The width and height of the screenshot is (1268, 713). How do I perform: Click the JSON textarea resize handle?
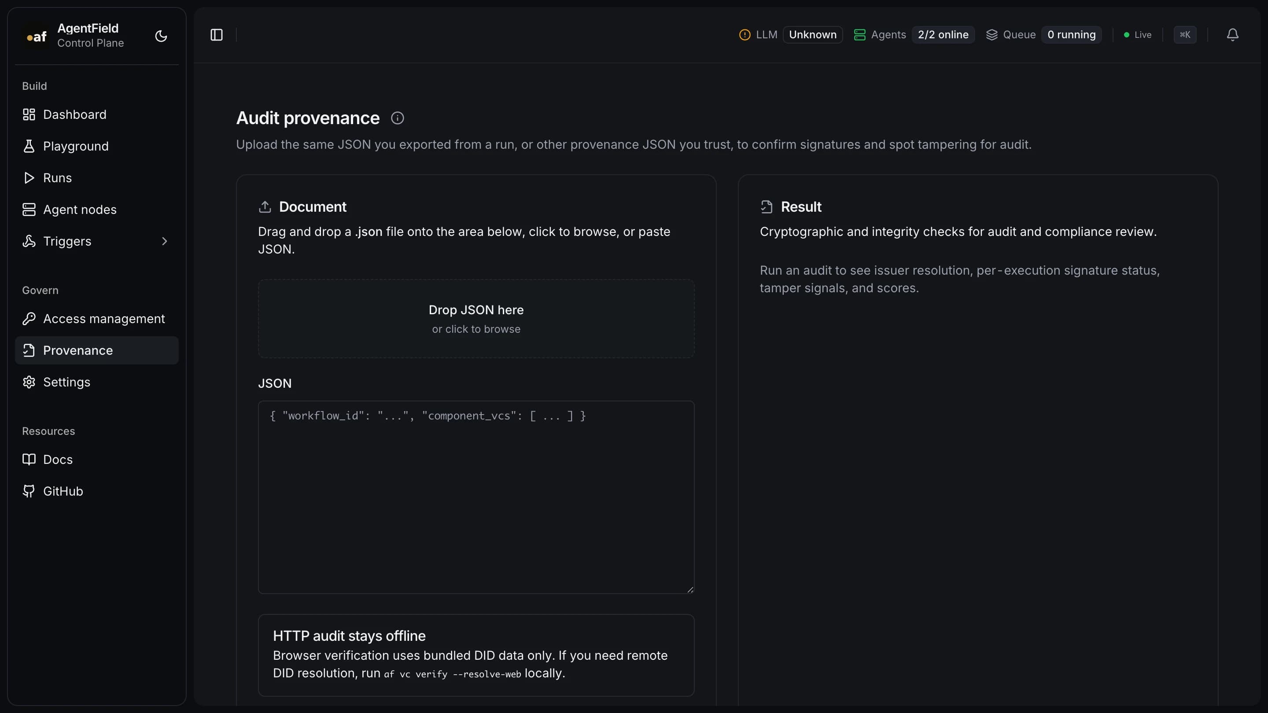(690, 589)
